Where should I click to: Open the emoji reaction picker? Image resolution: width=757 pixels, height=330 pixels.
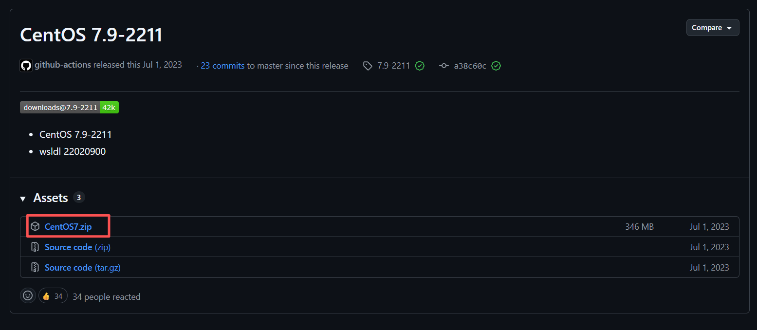coord(28,295)
